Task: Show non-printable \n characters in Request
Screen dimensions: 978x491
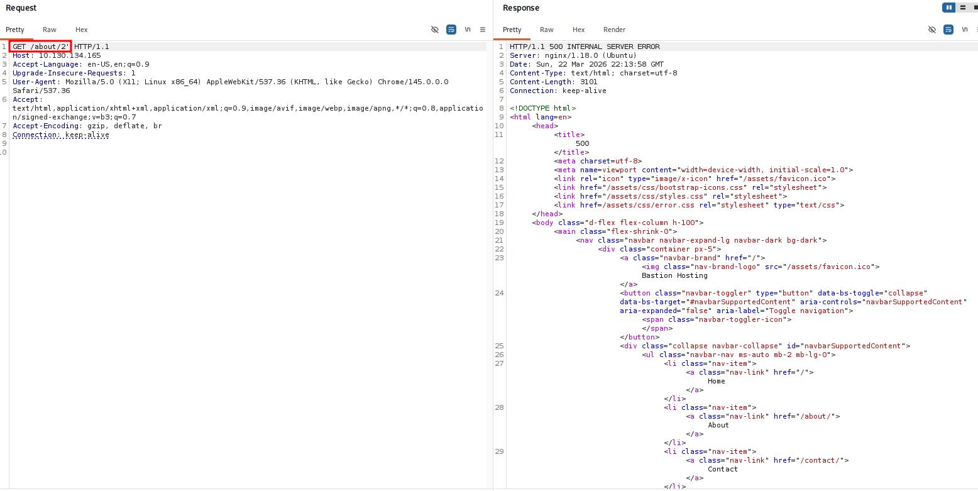Action: [x=468, y=30]
